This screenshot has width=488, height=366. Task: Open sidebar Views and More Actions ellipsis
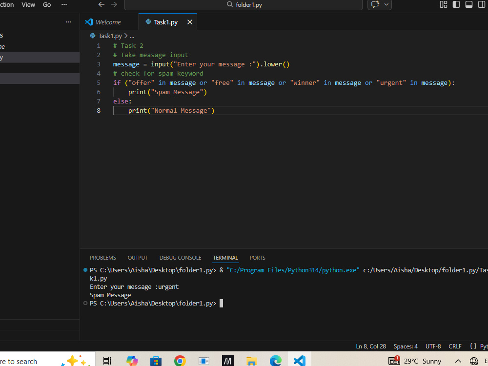tap(68, 22)
